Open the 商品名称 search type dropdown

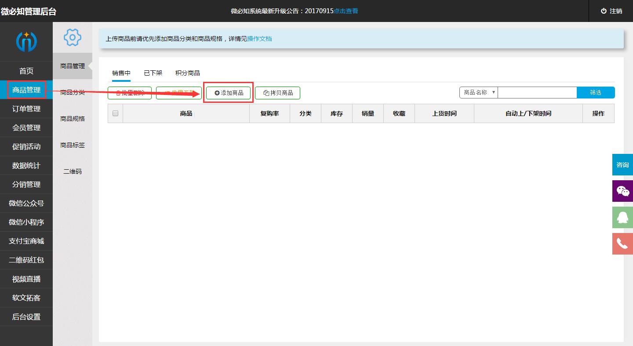click(478, 92)
